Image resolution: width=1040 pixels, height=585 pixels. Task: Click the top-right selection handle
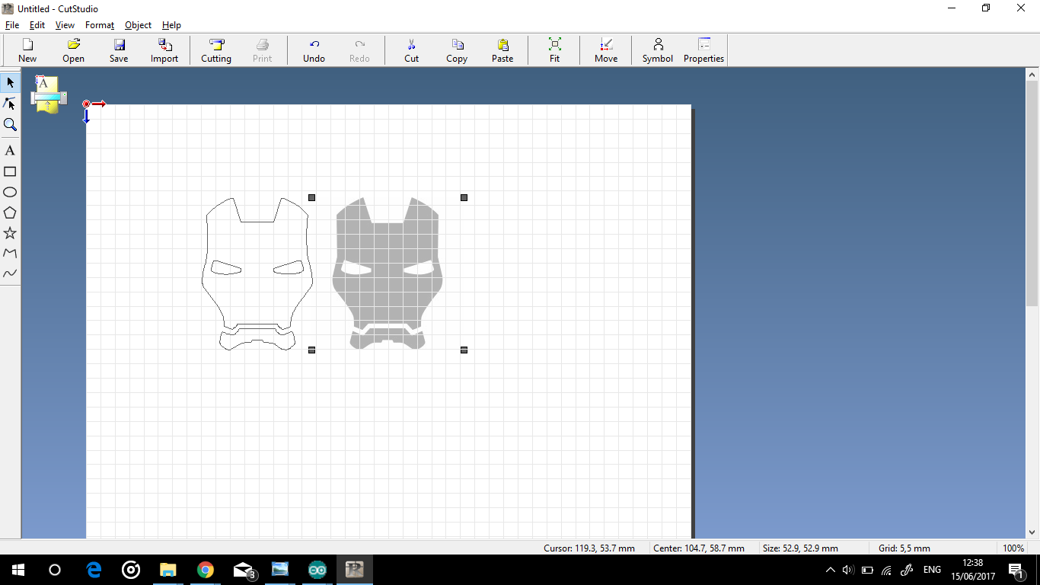(464, 197)
